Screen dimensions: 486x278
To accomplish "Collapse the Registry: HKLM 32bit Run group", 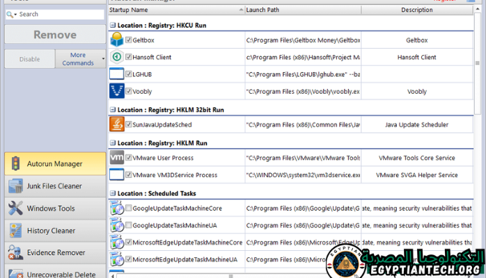I will (113, 110).
